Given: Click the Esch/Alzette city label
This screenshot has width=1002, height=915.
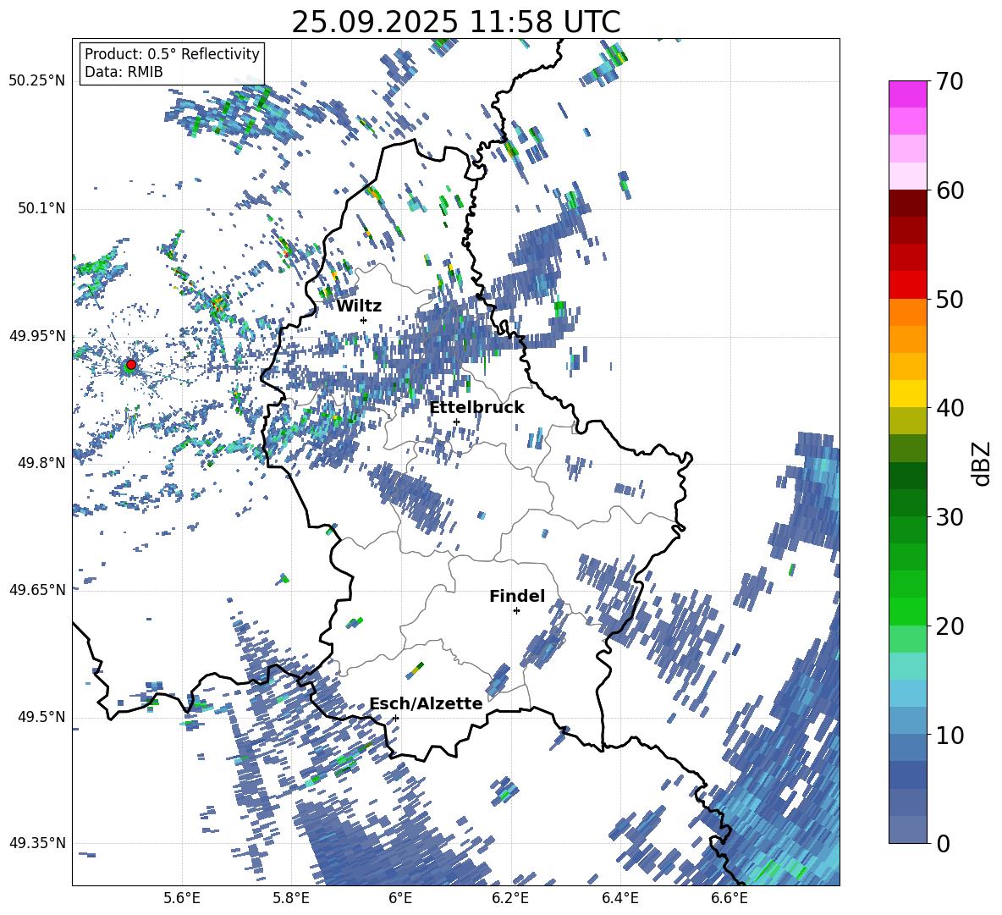Looking at the screenshot, I should click(427, 703).
